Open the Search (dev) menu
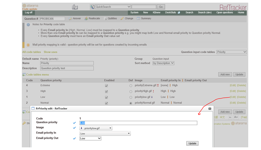261x150 pixels. point(205,12)
